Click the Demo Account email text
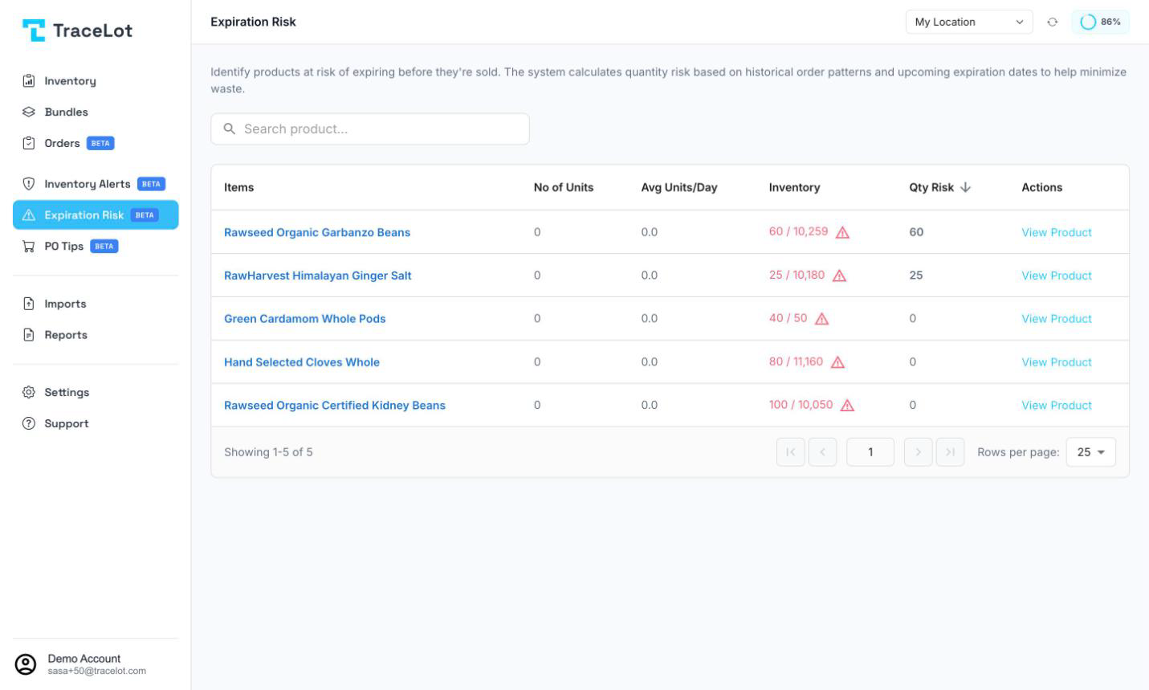 coord(96,672)
